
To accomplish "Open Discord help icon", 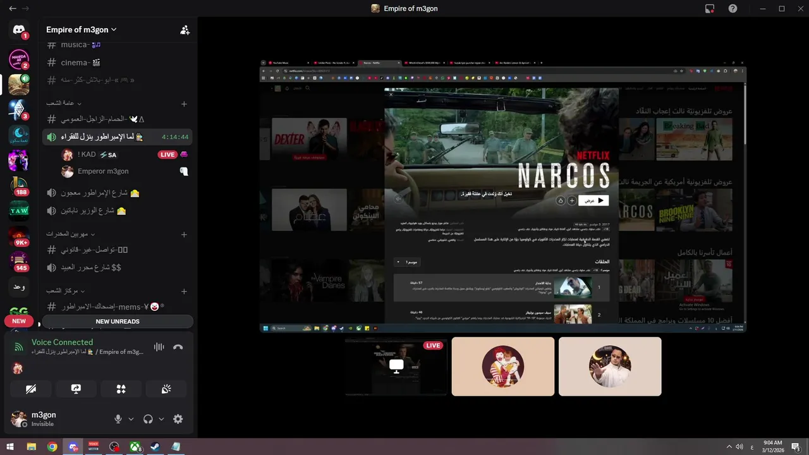I will [x=733, y=8].
